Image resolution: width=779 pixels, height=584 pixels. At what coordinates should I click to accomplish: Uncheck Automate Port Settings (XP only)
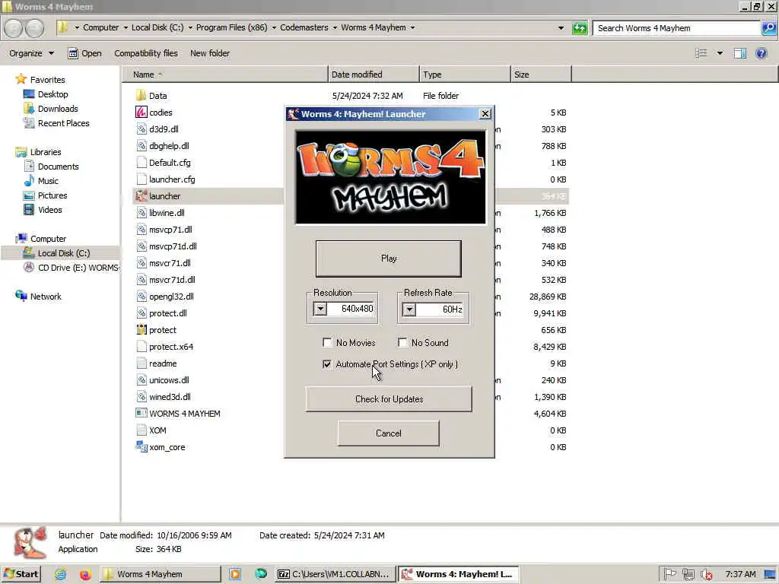(x=327, y=364)
